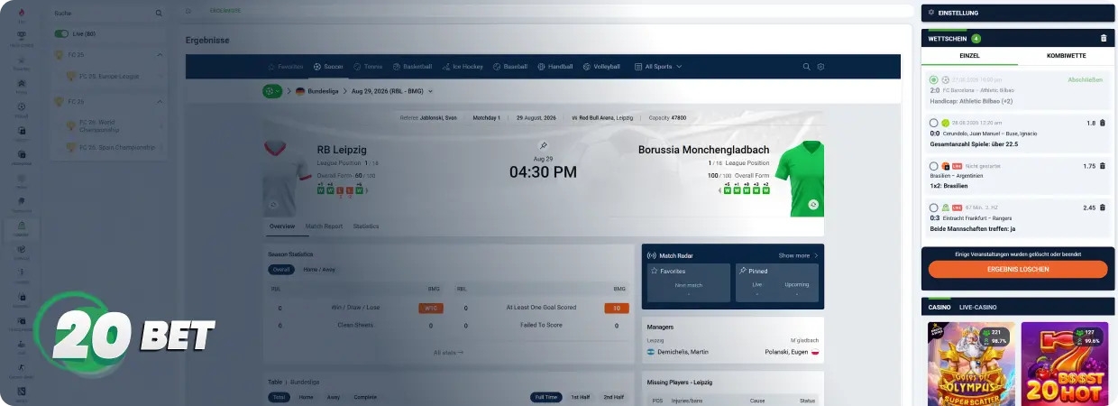Open the green sport selector dropdown
This screenshot has width=1118, height=406.
[x=272, y=91]
